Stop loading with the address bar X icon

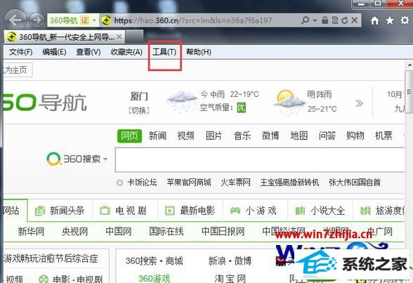pos(355,20)
